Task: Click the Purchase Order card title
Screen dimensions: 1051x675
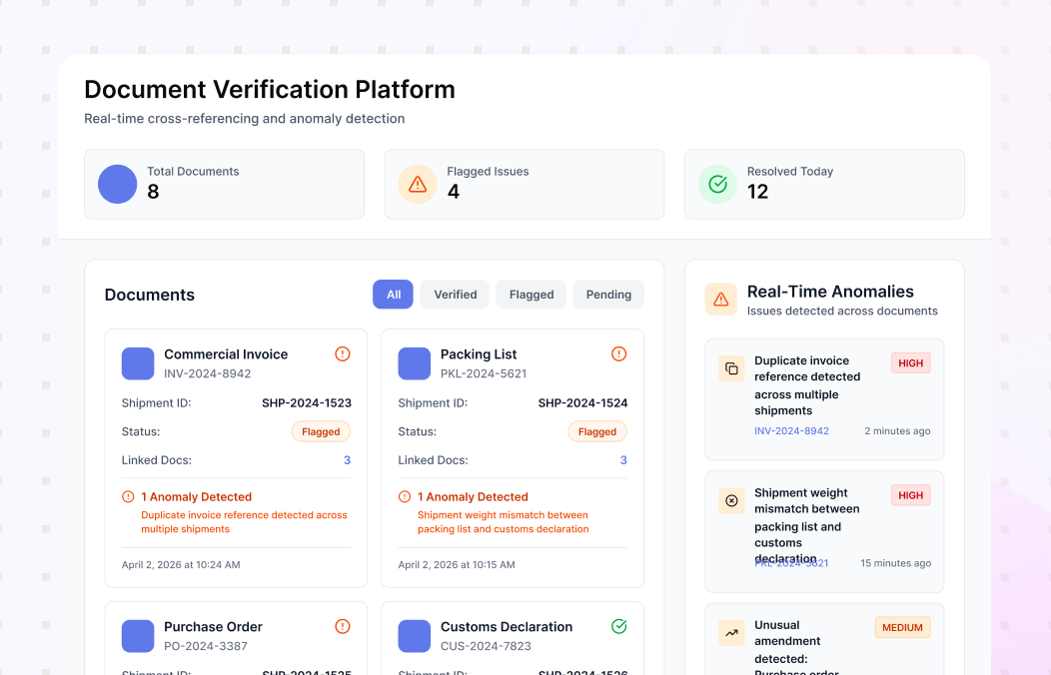Action: [x=213, y=627]
